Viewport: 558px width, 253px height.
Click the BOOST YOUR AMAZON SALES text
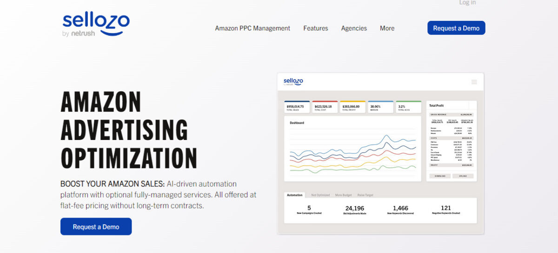[x=112, y=184]
